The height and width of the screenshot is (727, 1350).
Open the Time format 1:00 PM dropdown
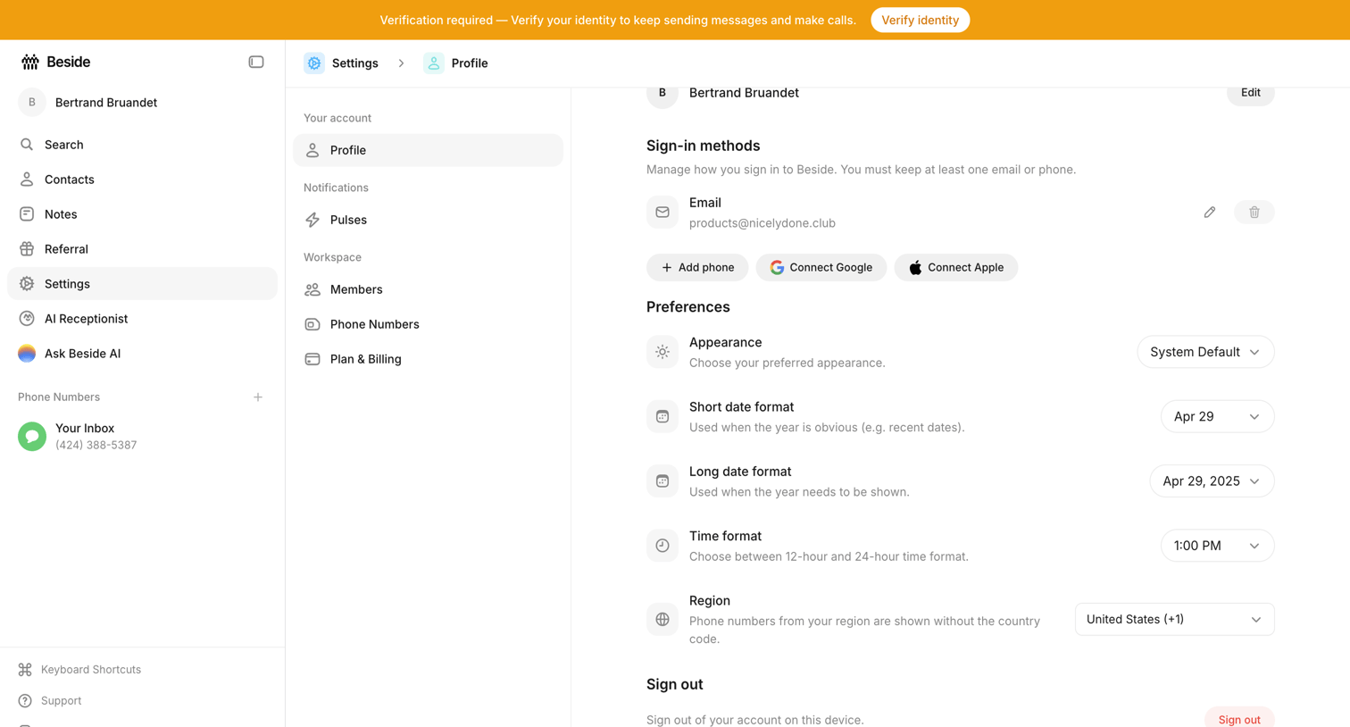1217,546
